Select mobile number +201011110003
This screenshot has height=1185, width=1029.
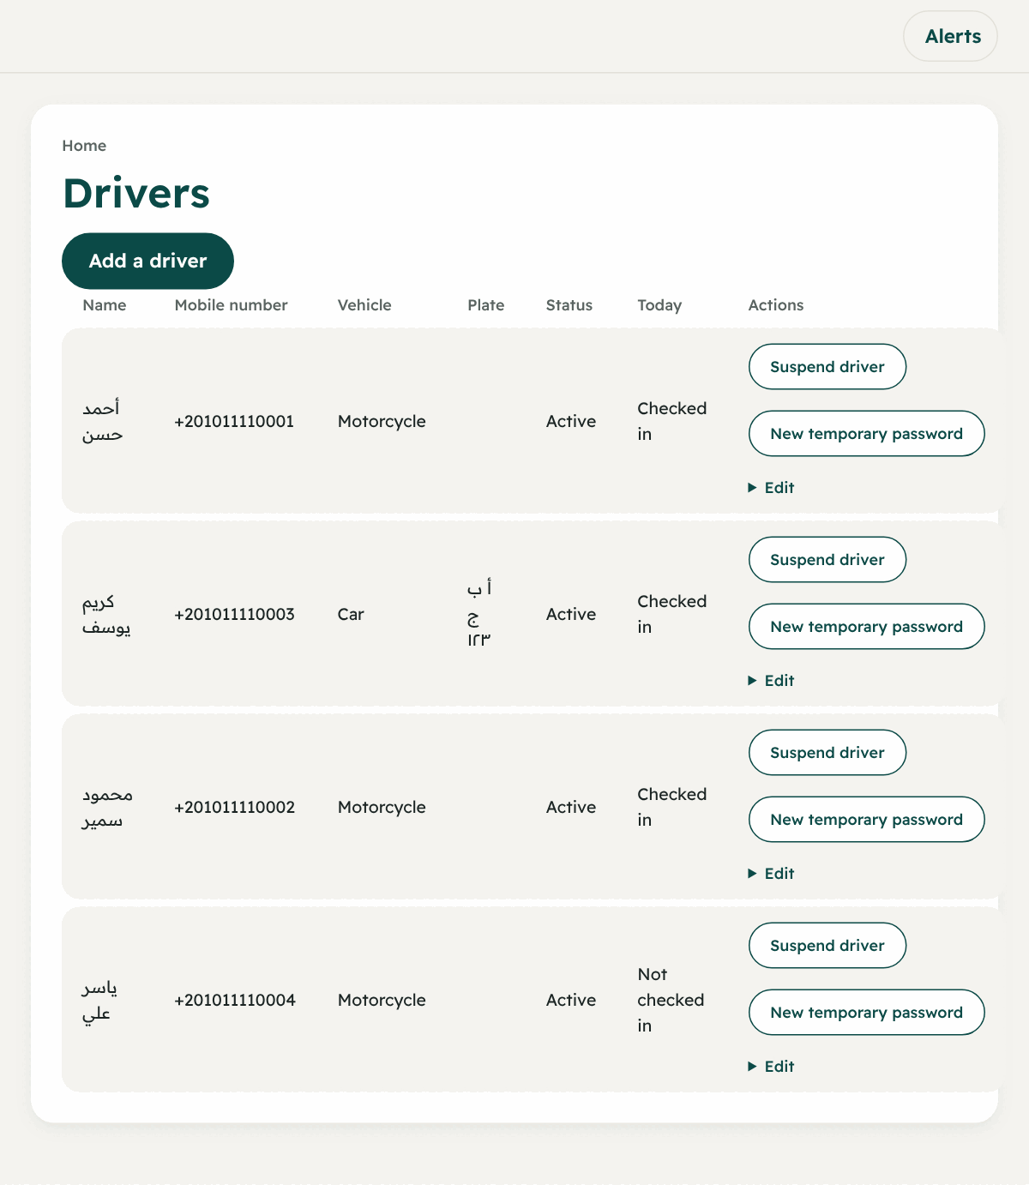tap(234, 615)
